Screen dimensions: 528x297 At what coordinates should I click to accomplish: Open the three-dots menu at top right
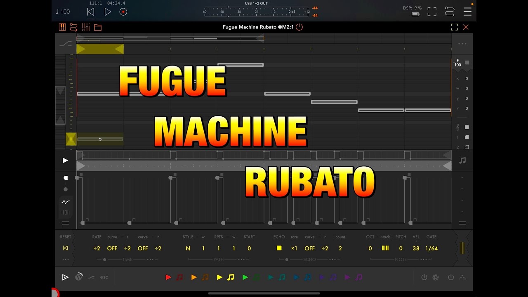click(x=462, y=43)
